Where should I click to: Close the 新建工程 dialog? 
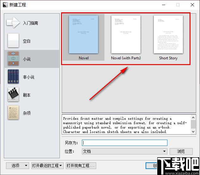[192, 5]
